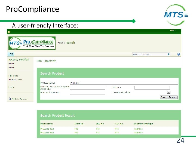Click the search breadcrumb link
Image resolution: width=196 pixels, height=147 pixels.
(71, 43)
